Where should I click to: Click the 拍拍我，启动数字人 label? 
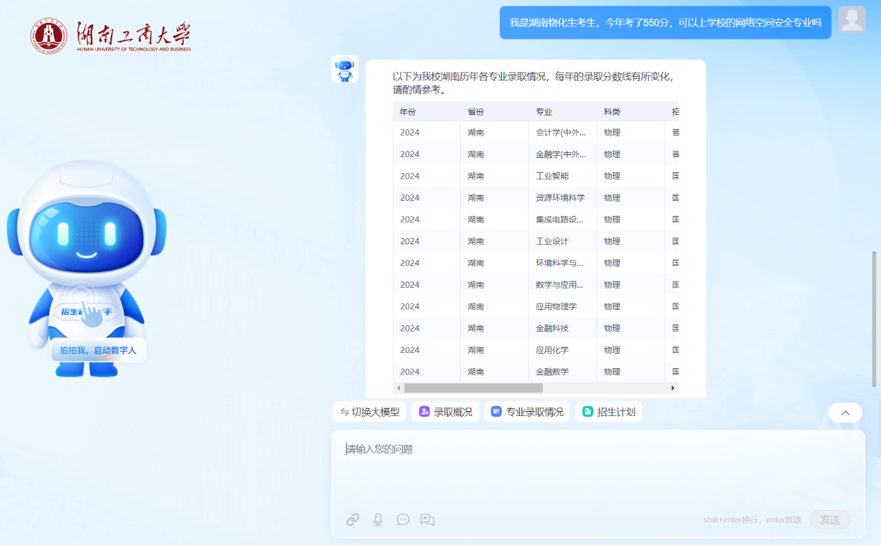pos(98,350)
